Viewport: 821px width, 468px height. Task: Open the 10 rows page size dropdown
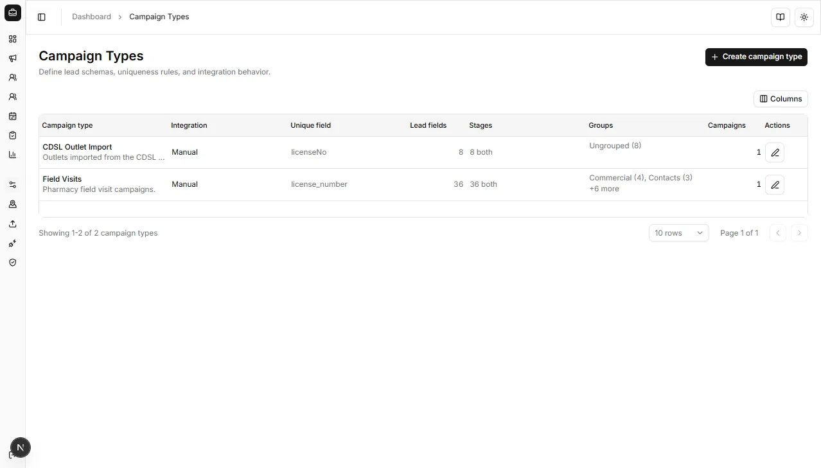click(x=678, y=233)
